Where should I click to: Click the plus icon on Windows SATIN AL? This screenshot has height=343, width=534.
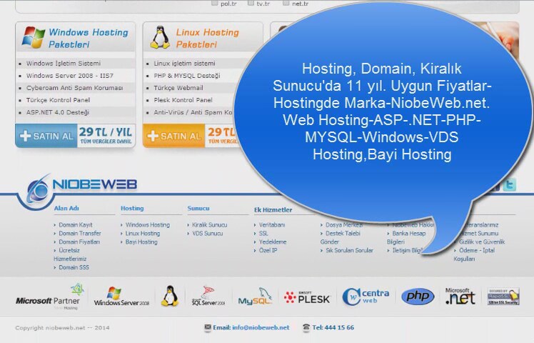tap(25, 136)
